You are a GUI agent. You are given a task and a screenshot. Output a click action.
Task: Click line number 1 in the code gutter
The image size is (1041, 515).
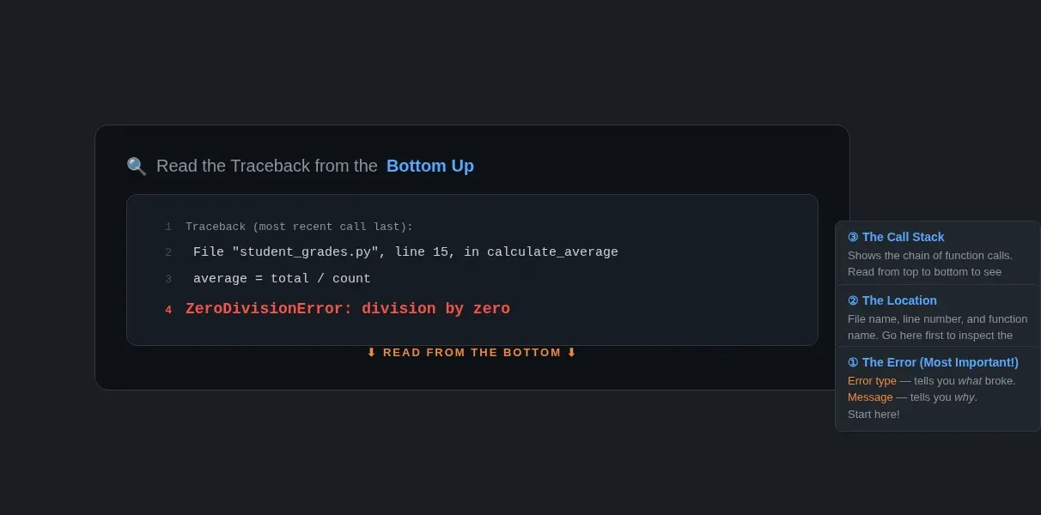click(168, 227)
